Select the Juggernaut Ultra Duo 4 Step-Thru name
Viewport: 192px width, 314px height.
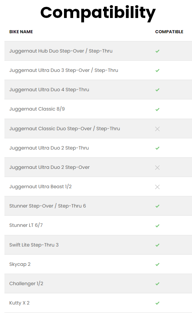(49, 90)
